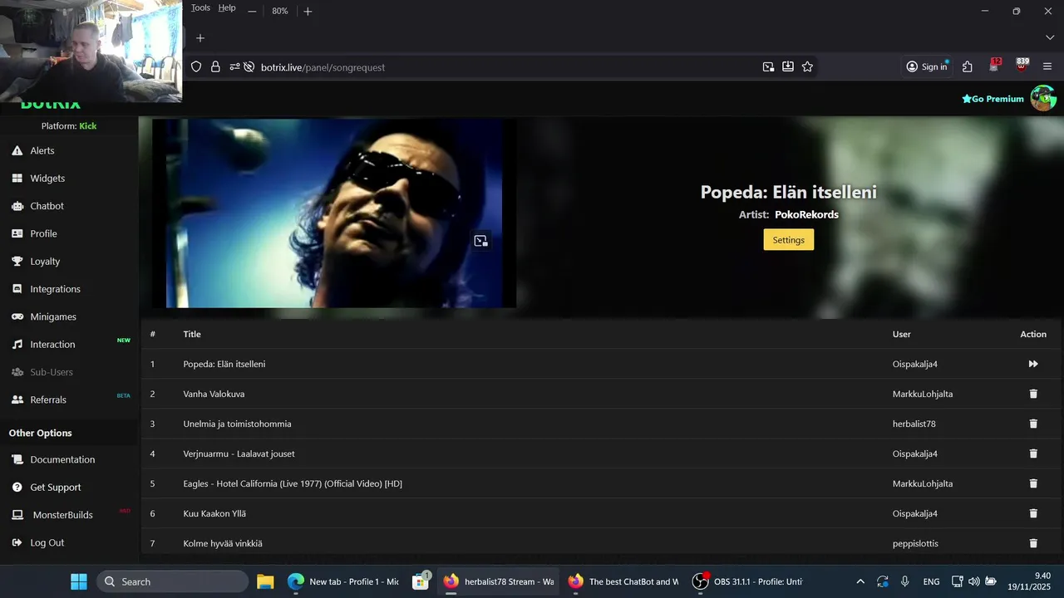Click the picture-in-picture address bar icon

pyautogui.click(x=768, y=67)
